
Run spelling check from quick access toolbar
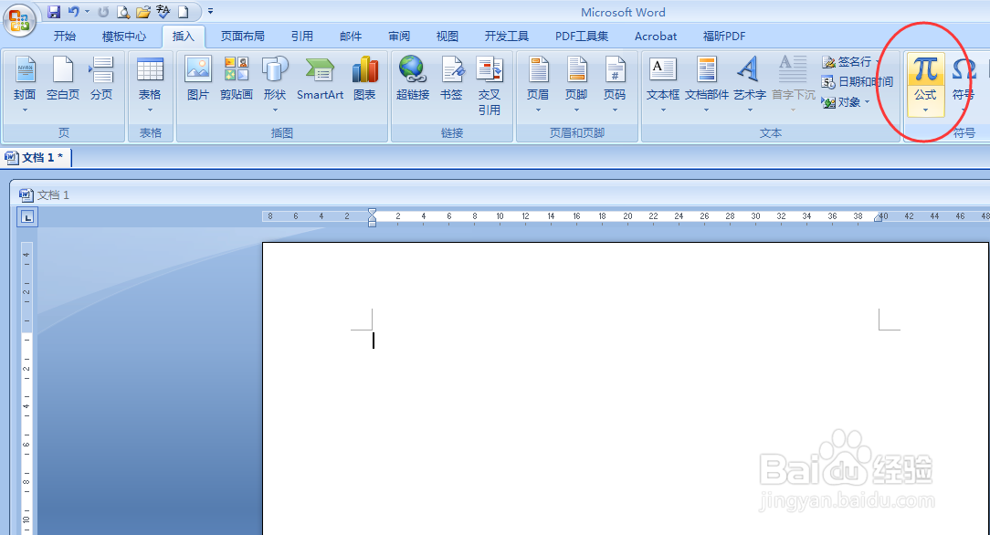tap(163, 11)
